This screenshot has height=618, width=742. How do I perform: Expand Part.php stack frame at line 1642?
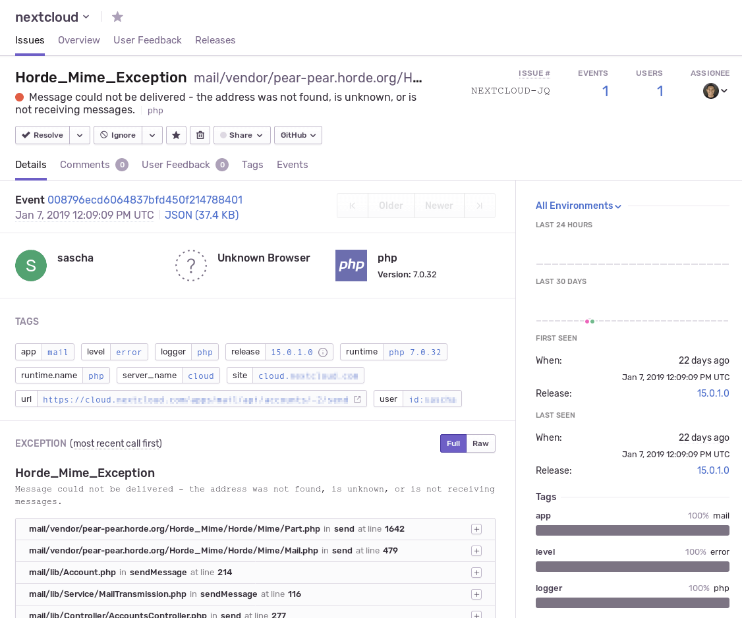pyautogui.click(x=476, y=529)
